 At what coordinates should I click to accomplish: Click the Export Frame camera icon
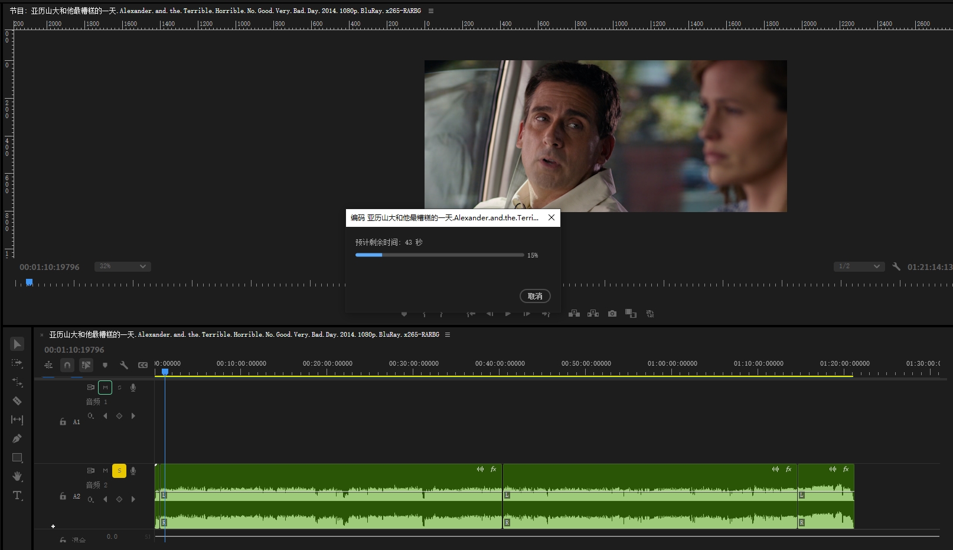(x=612, y=314)
